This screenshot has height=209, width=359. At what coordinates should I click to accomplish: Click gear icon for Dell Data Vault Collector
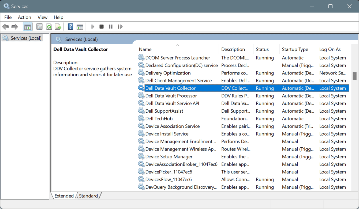(x=141, y=88)
